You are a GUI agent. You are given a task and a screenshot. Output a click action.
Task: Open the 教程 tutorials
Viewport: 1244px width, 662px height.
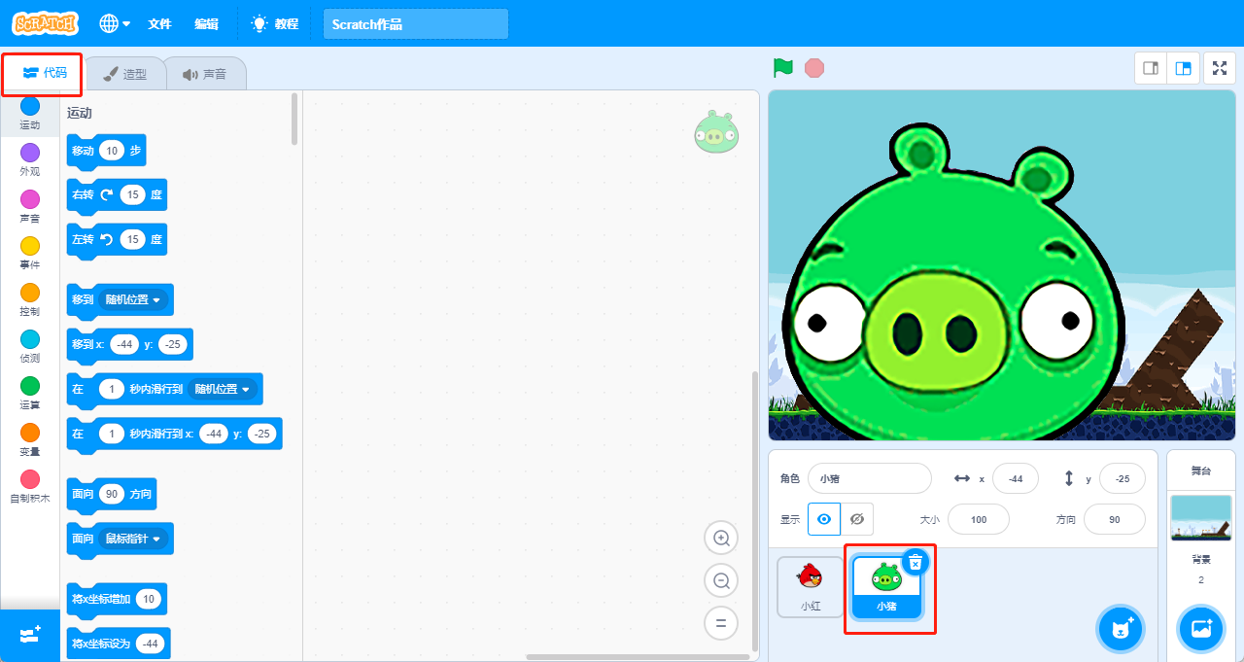click(x=275, y=23)
